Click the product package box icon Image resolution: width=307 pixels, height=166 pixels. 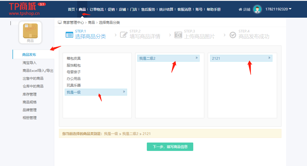[x=30, y=31]
